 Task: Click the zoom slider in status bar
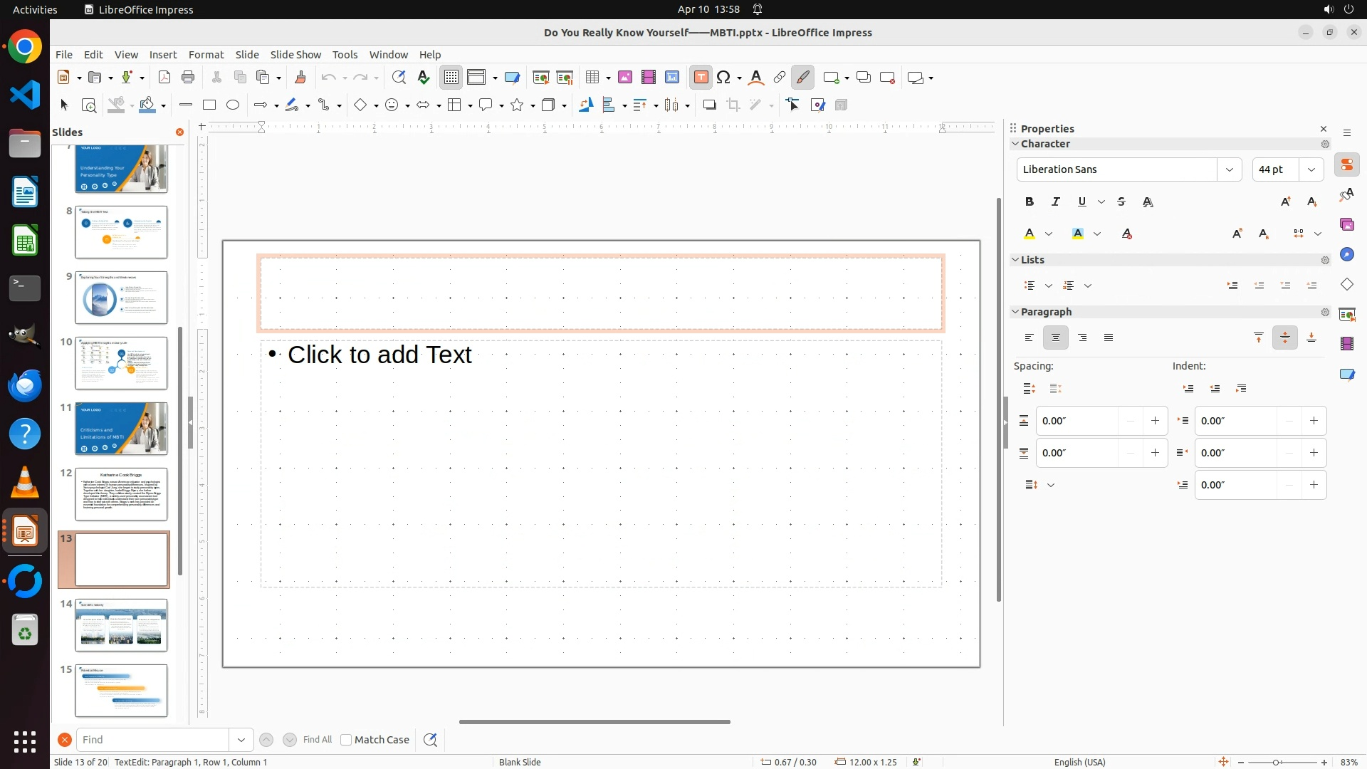[x=1276, y=762]
